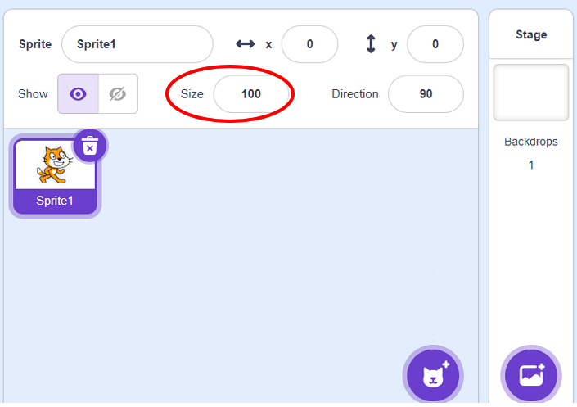Click the Size field showing 100
Screen dimensions: 577x407
[251, 94]
